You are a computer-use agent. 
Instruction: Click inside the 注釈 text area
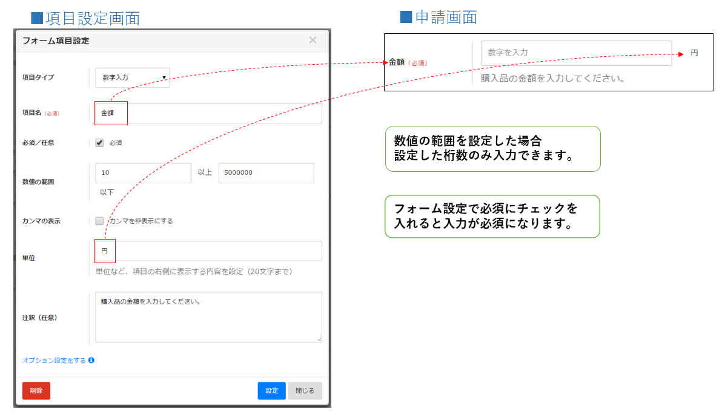(x=208, y=317)
